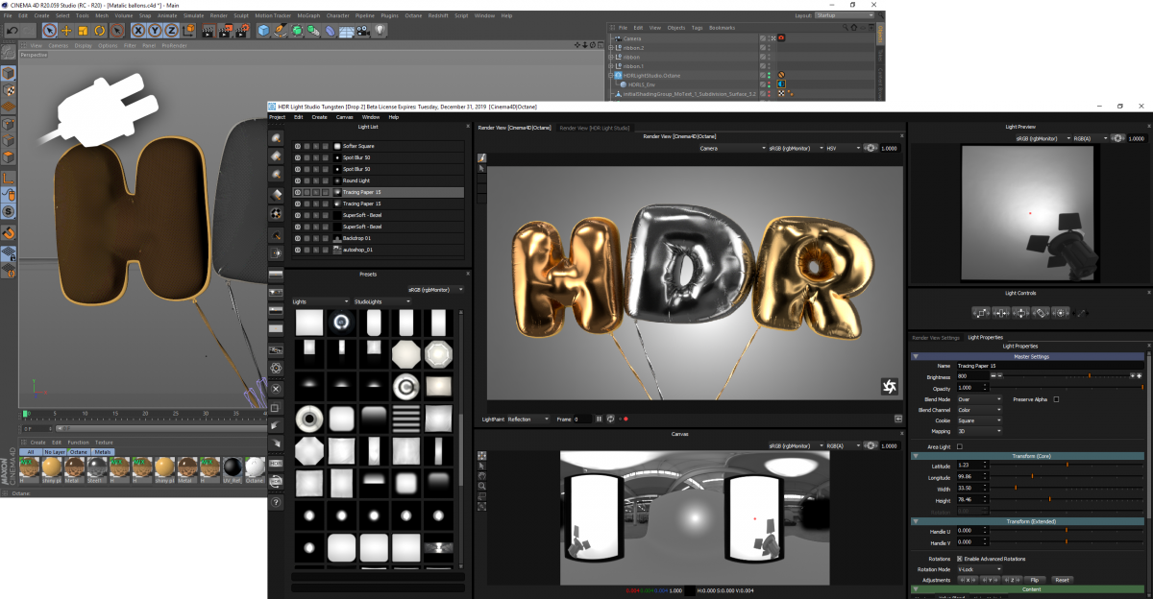Open the Rotation Mode V-Lock dropdown
Image resolution: width=1153 pixels, height=599 pixels.
(979, 569)
